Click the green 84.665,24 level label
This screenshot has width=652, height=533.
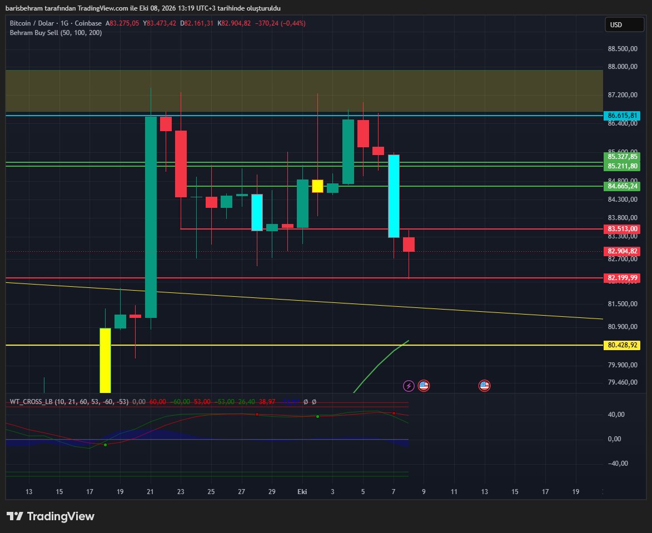(622, 186)
